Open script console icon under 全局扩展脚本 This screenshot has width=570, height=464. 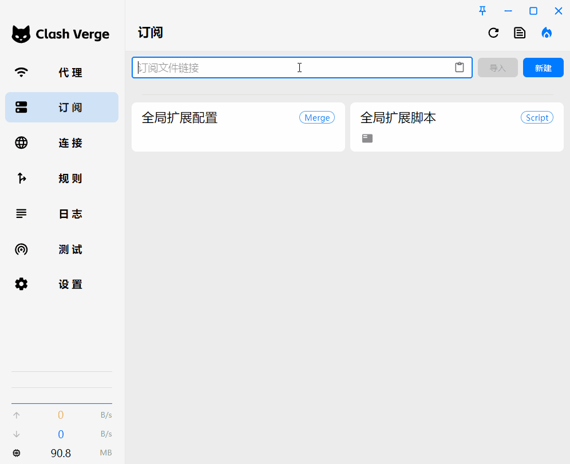click(367, 138)
